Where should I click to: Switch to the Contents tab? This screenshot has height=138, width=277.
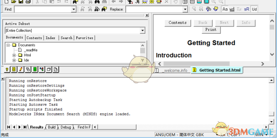point(34,38)
